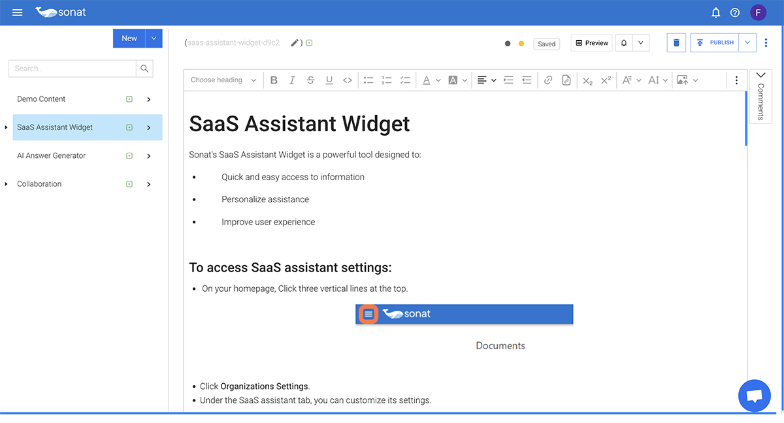Image resolution: width=784 pixels, height=423 pixels.
Task: Open the notifications bell in top bar
Action: [x=715, y=12]
